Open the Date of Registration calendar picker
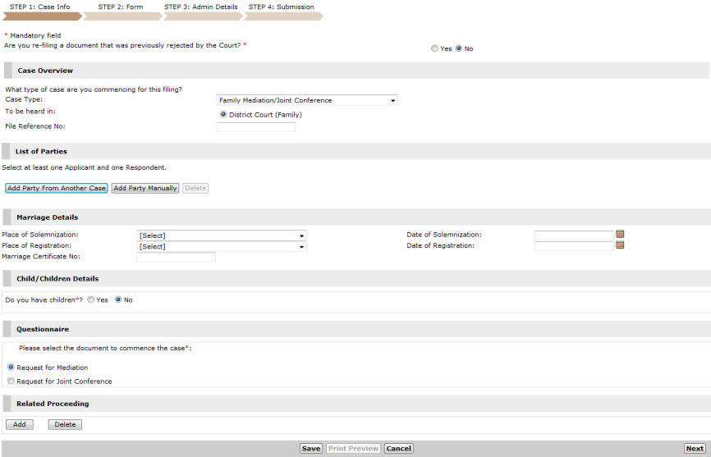 click(620, 245)
